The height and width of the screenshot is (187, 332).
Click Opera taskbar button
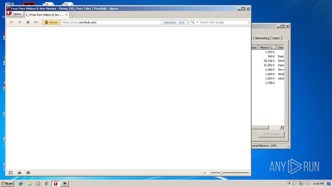coord(56,184)
